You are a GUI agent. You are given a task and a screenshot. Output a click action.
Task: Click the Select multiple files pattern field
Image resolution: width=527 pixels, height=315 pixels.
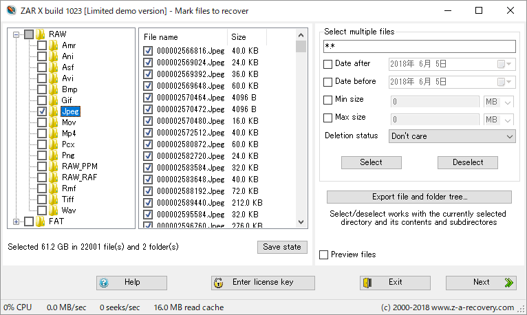click(419, 46)
